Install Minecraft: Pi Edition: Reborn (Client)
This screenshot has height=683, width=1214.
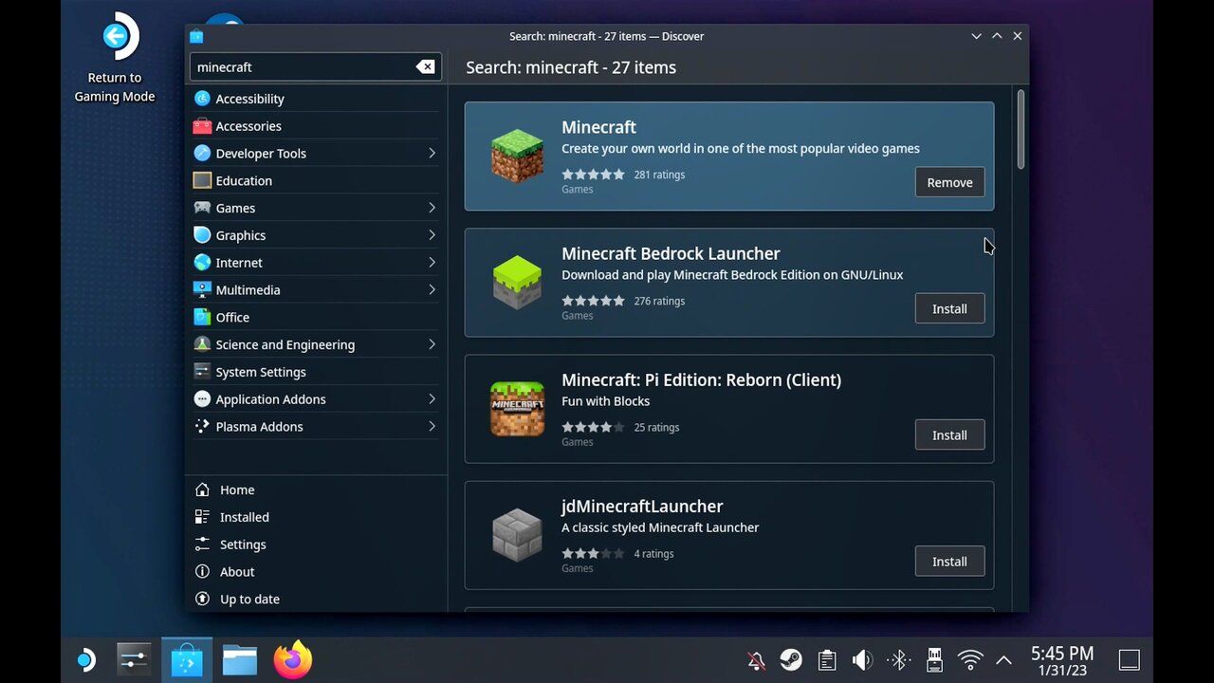point(949,434)
